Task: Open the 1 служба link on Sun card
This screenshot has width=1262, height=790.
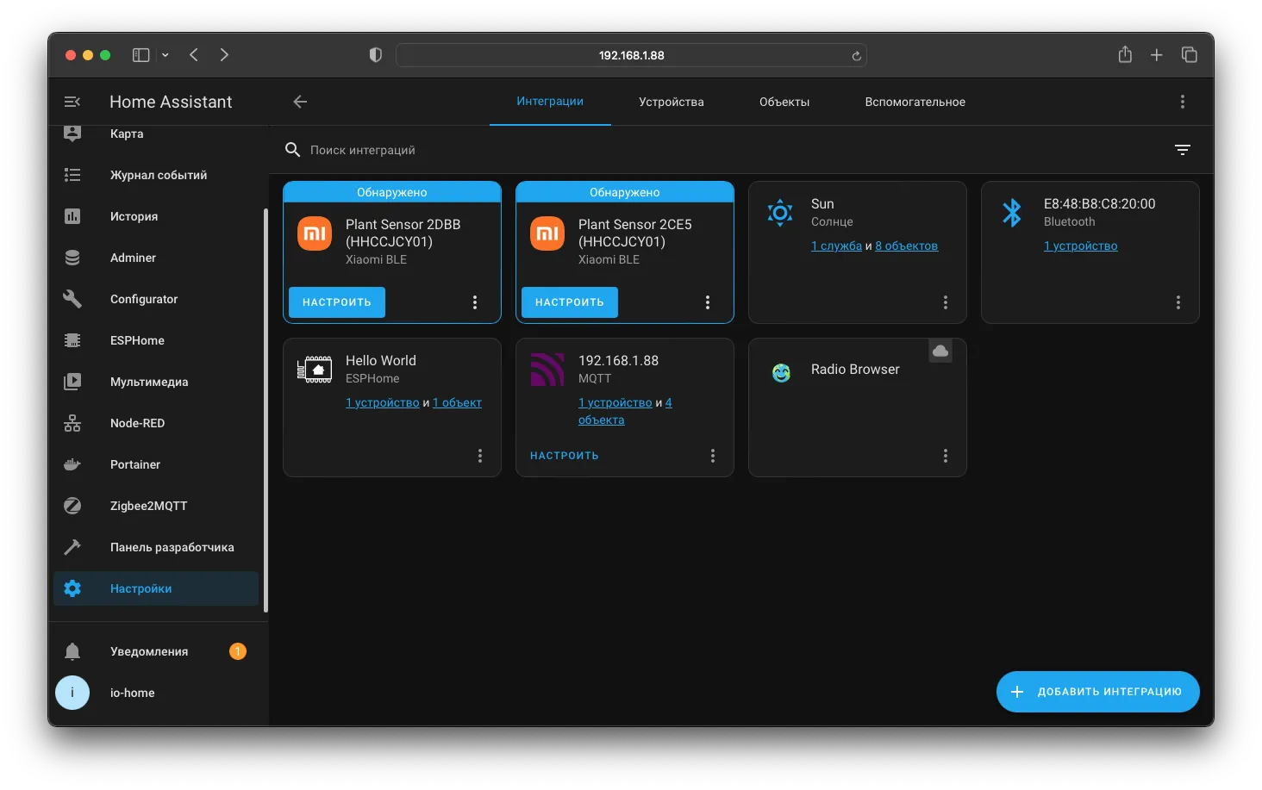Action: pos(836,246)
